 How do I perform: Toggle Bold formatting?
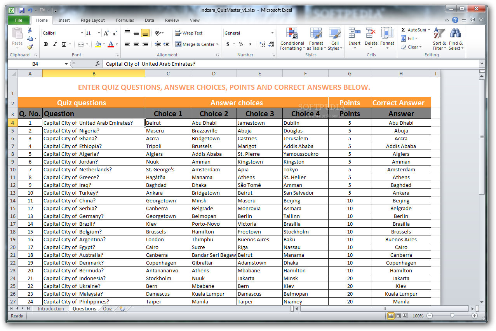46,44
